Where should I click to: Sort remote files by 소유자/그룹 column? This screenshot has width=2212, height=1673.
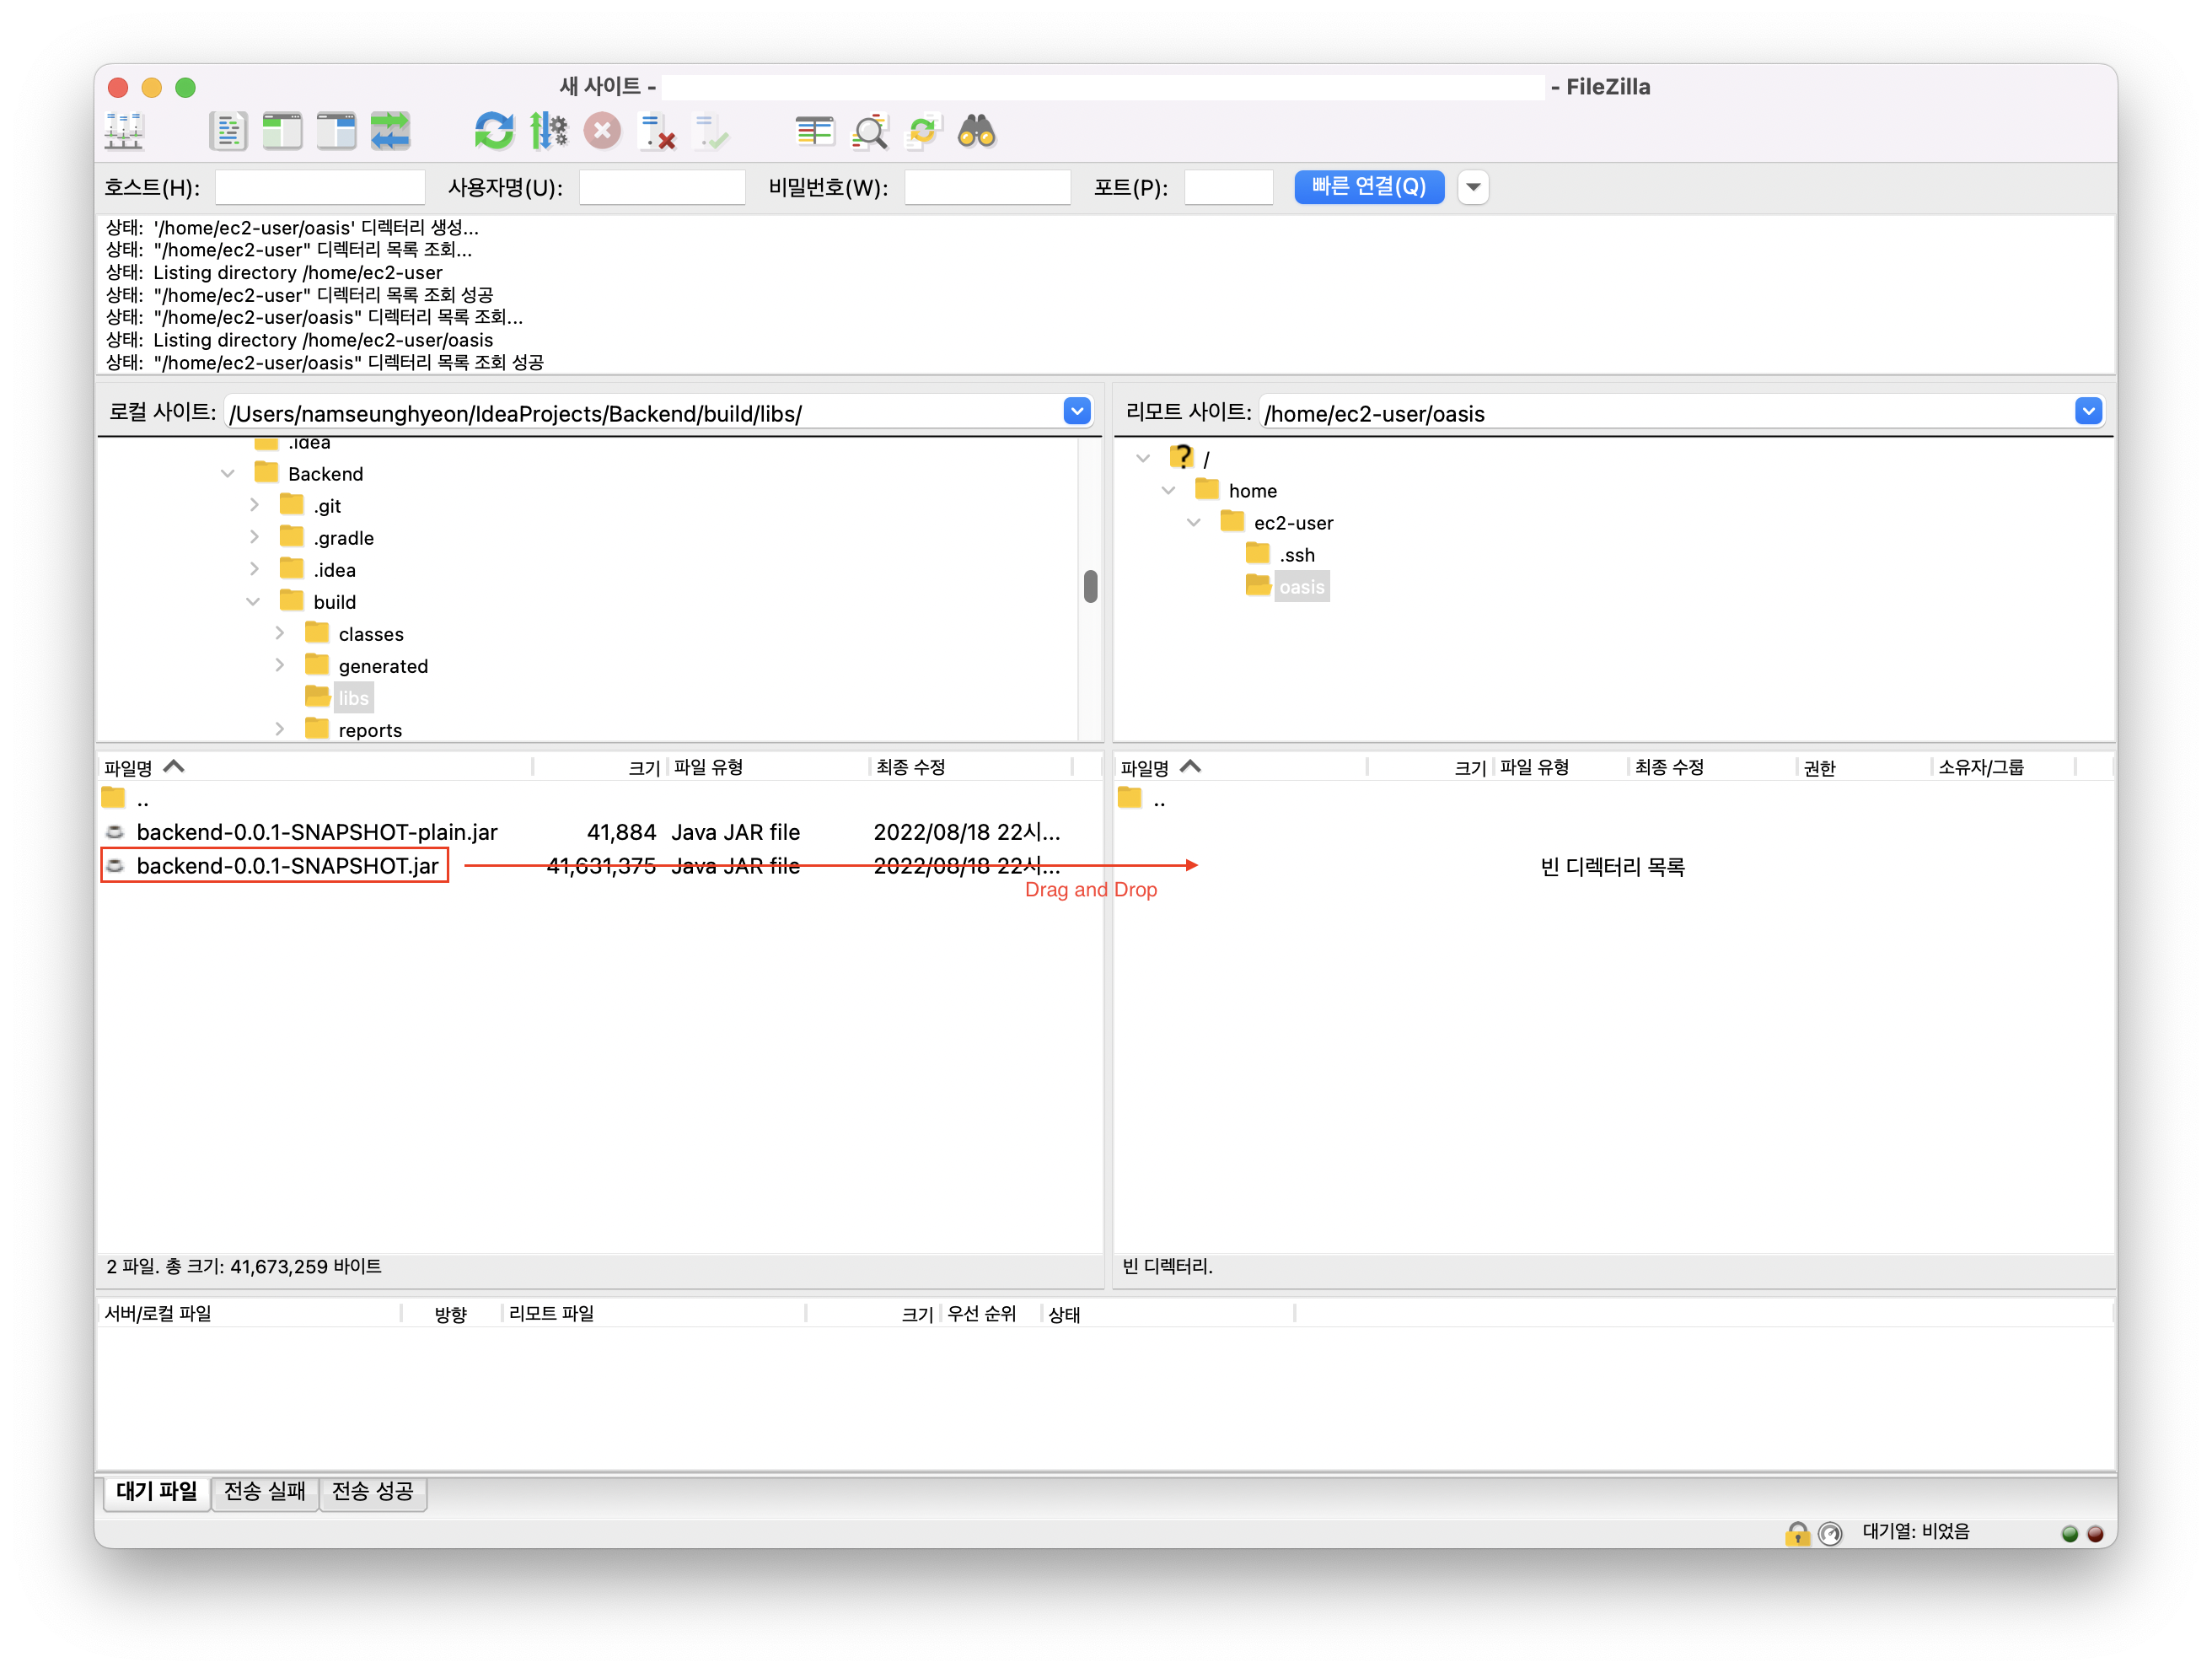click(2003, 767)
